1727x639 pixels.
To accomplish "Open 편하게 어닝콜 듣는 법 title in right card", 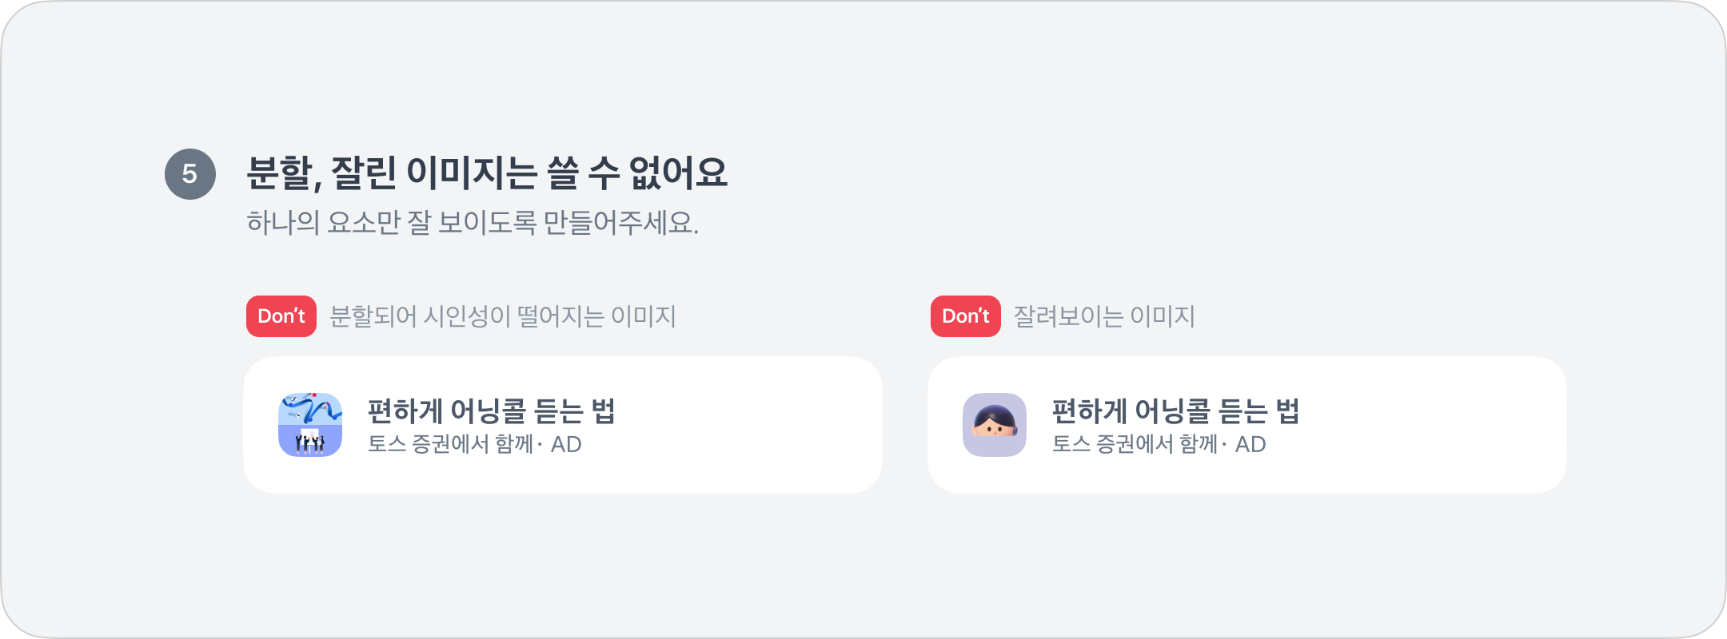I will click(x=1176, y=411).
